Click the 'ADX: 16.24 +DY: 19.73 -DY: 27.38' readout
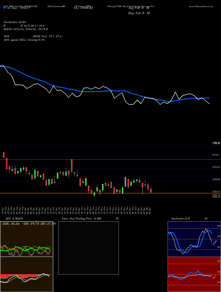This screenshot has width=221, height=292. point(28,224)
